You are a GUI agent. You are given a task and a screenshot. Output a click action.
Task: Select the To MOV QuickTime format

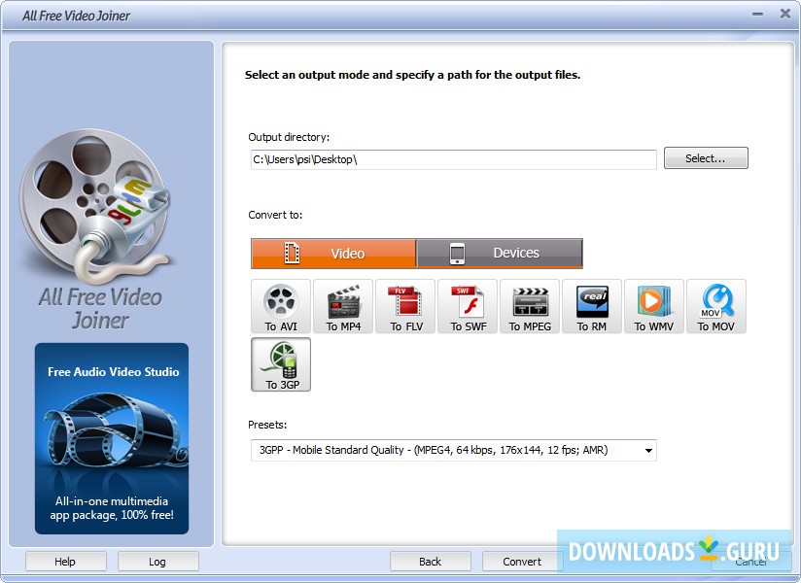coord(716,306)
